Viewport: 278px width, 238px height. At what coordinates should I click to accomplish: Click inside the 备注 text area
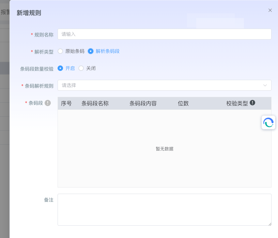164,209
